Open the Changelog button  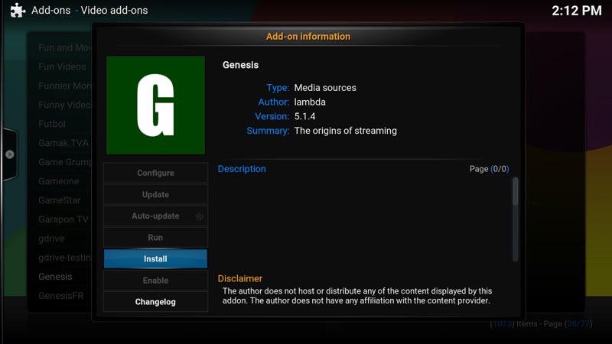click(x=155, y=302)
